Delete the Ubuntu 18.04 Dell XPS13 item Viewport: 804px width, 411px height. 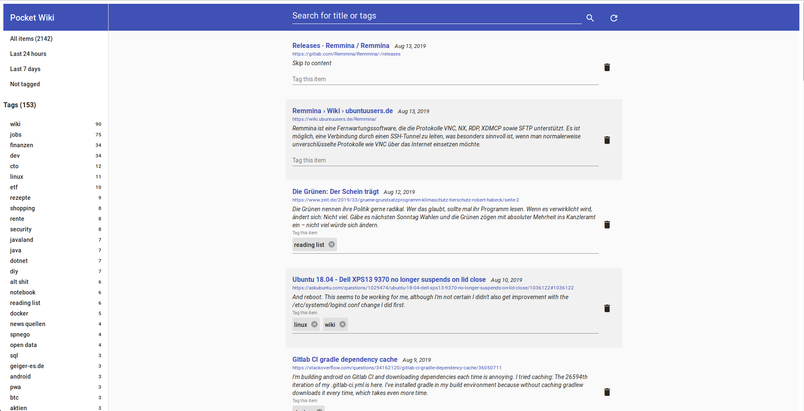[607, 308]
